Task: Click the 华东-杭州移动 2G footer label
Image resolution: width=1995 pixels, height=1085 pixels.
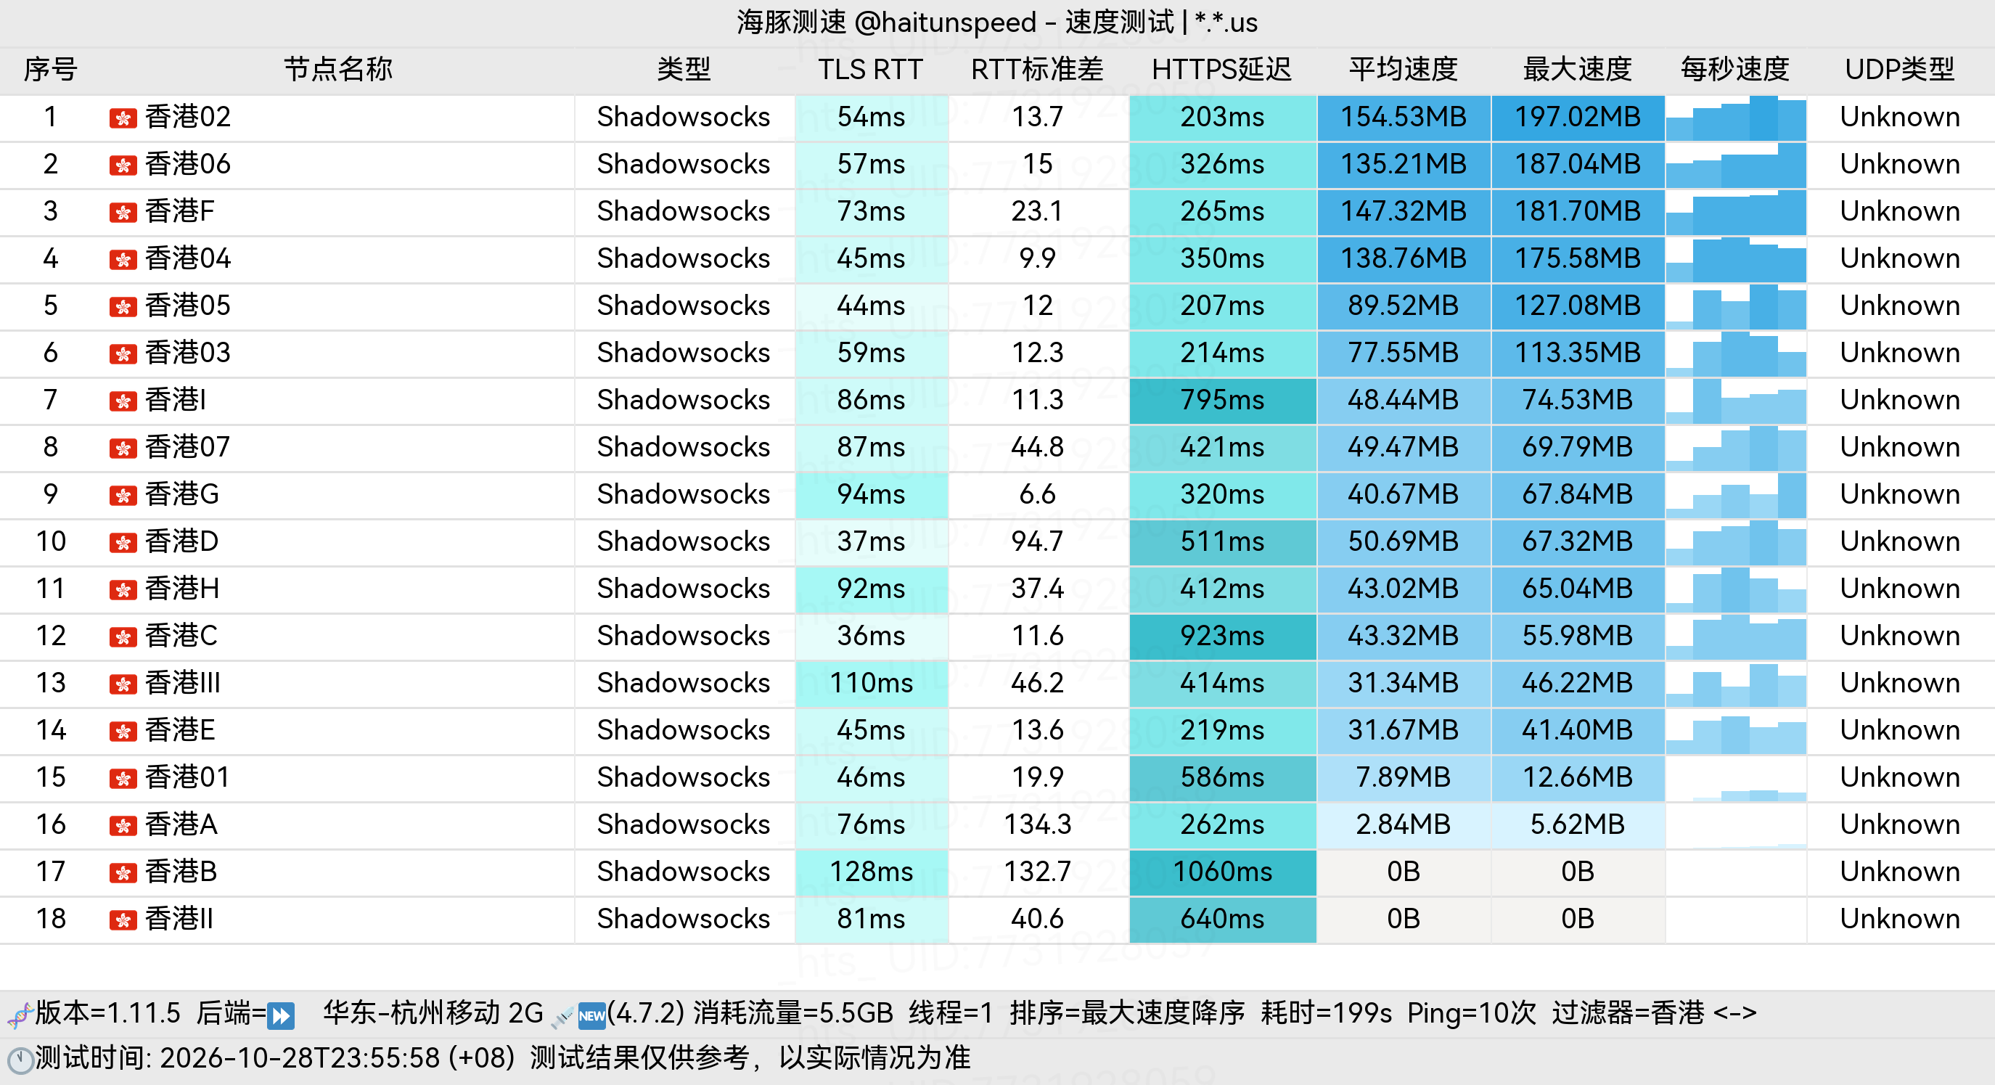Action: coord(433,1013)
